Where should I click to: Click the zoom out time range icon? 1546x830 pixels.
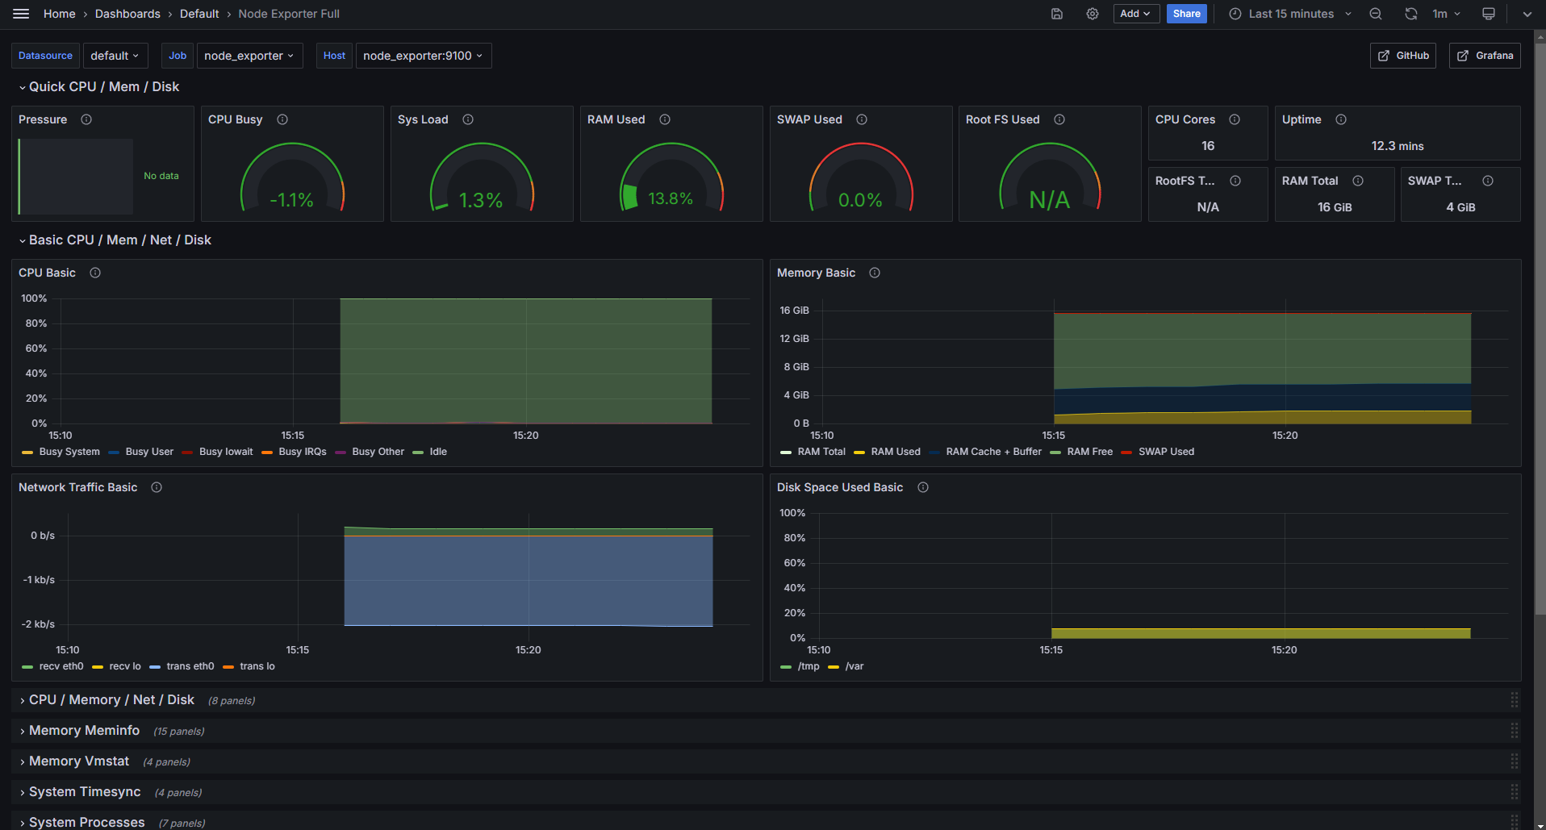(x=1376, y=14)
